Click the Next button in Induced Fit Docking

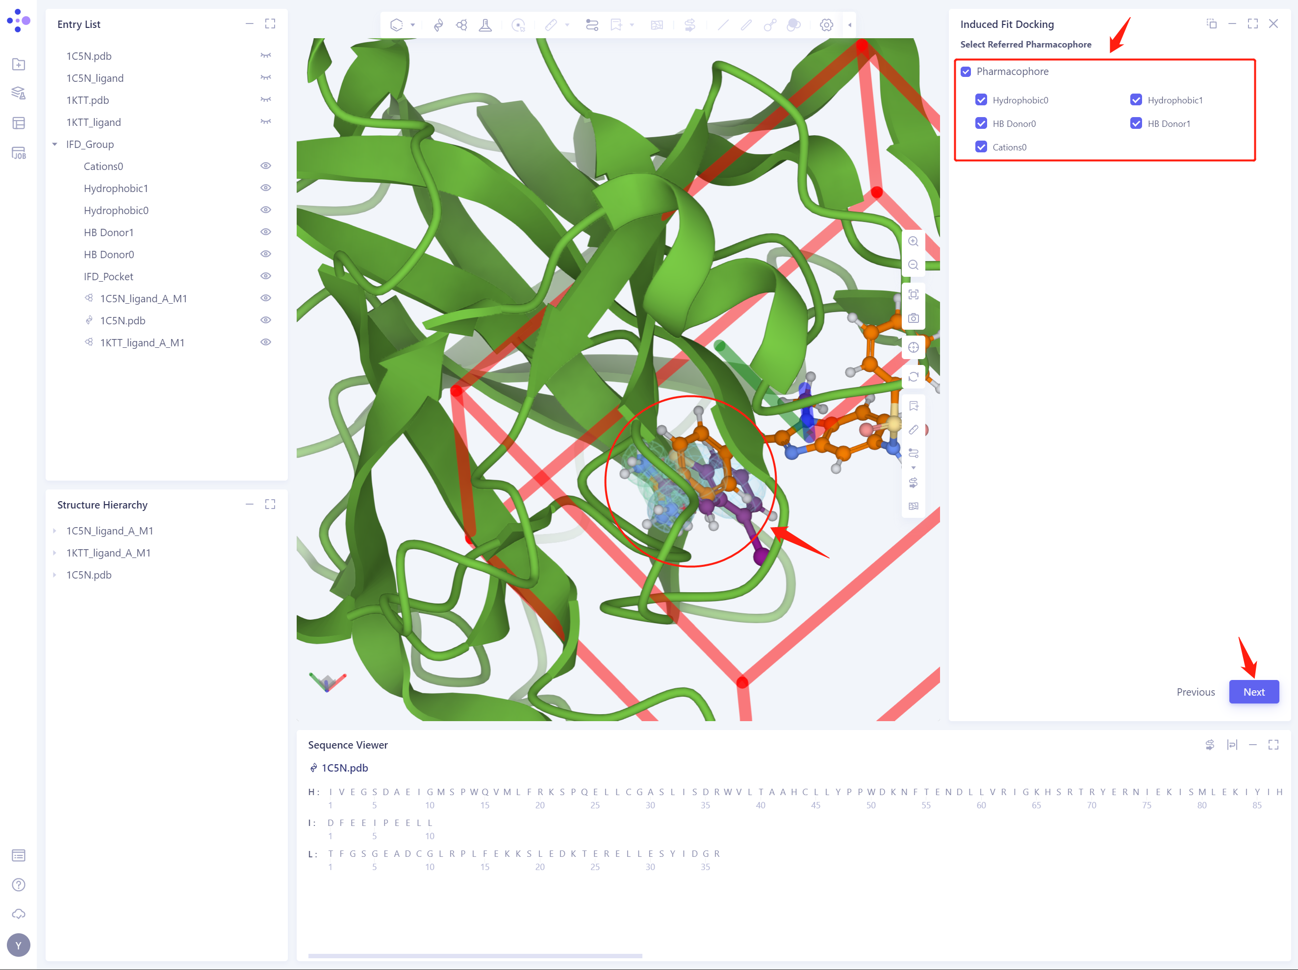click(1254, 692)
